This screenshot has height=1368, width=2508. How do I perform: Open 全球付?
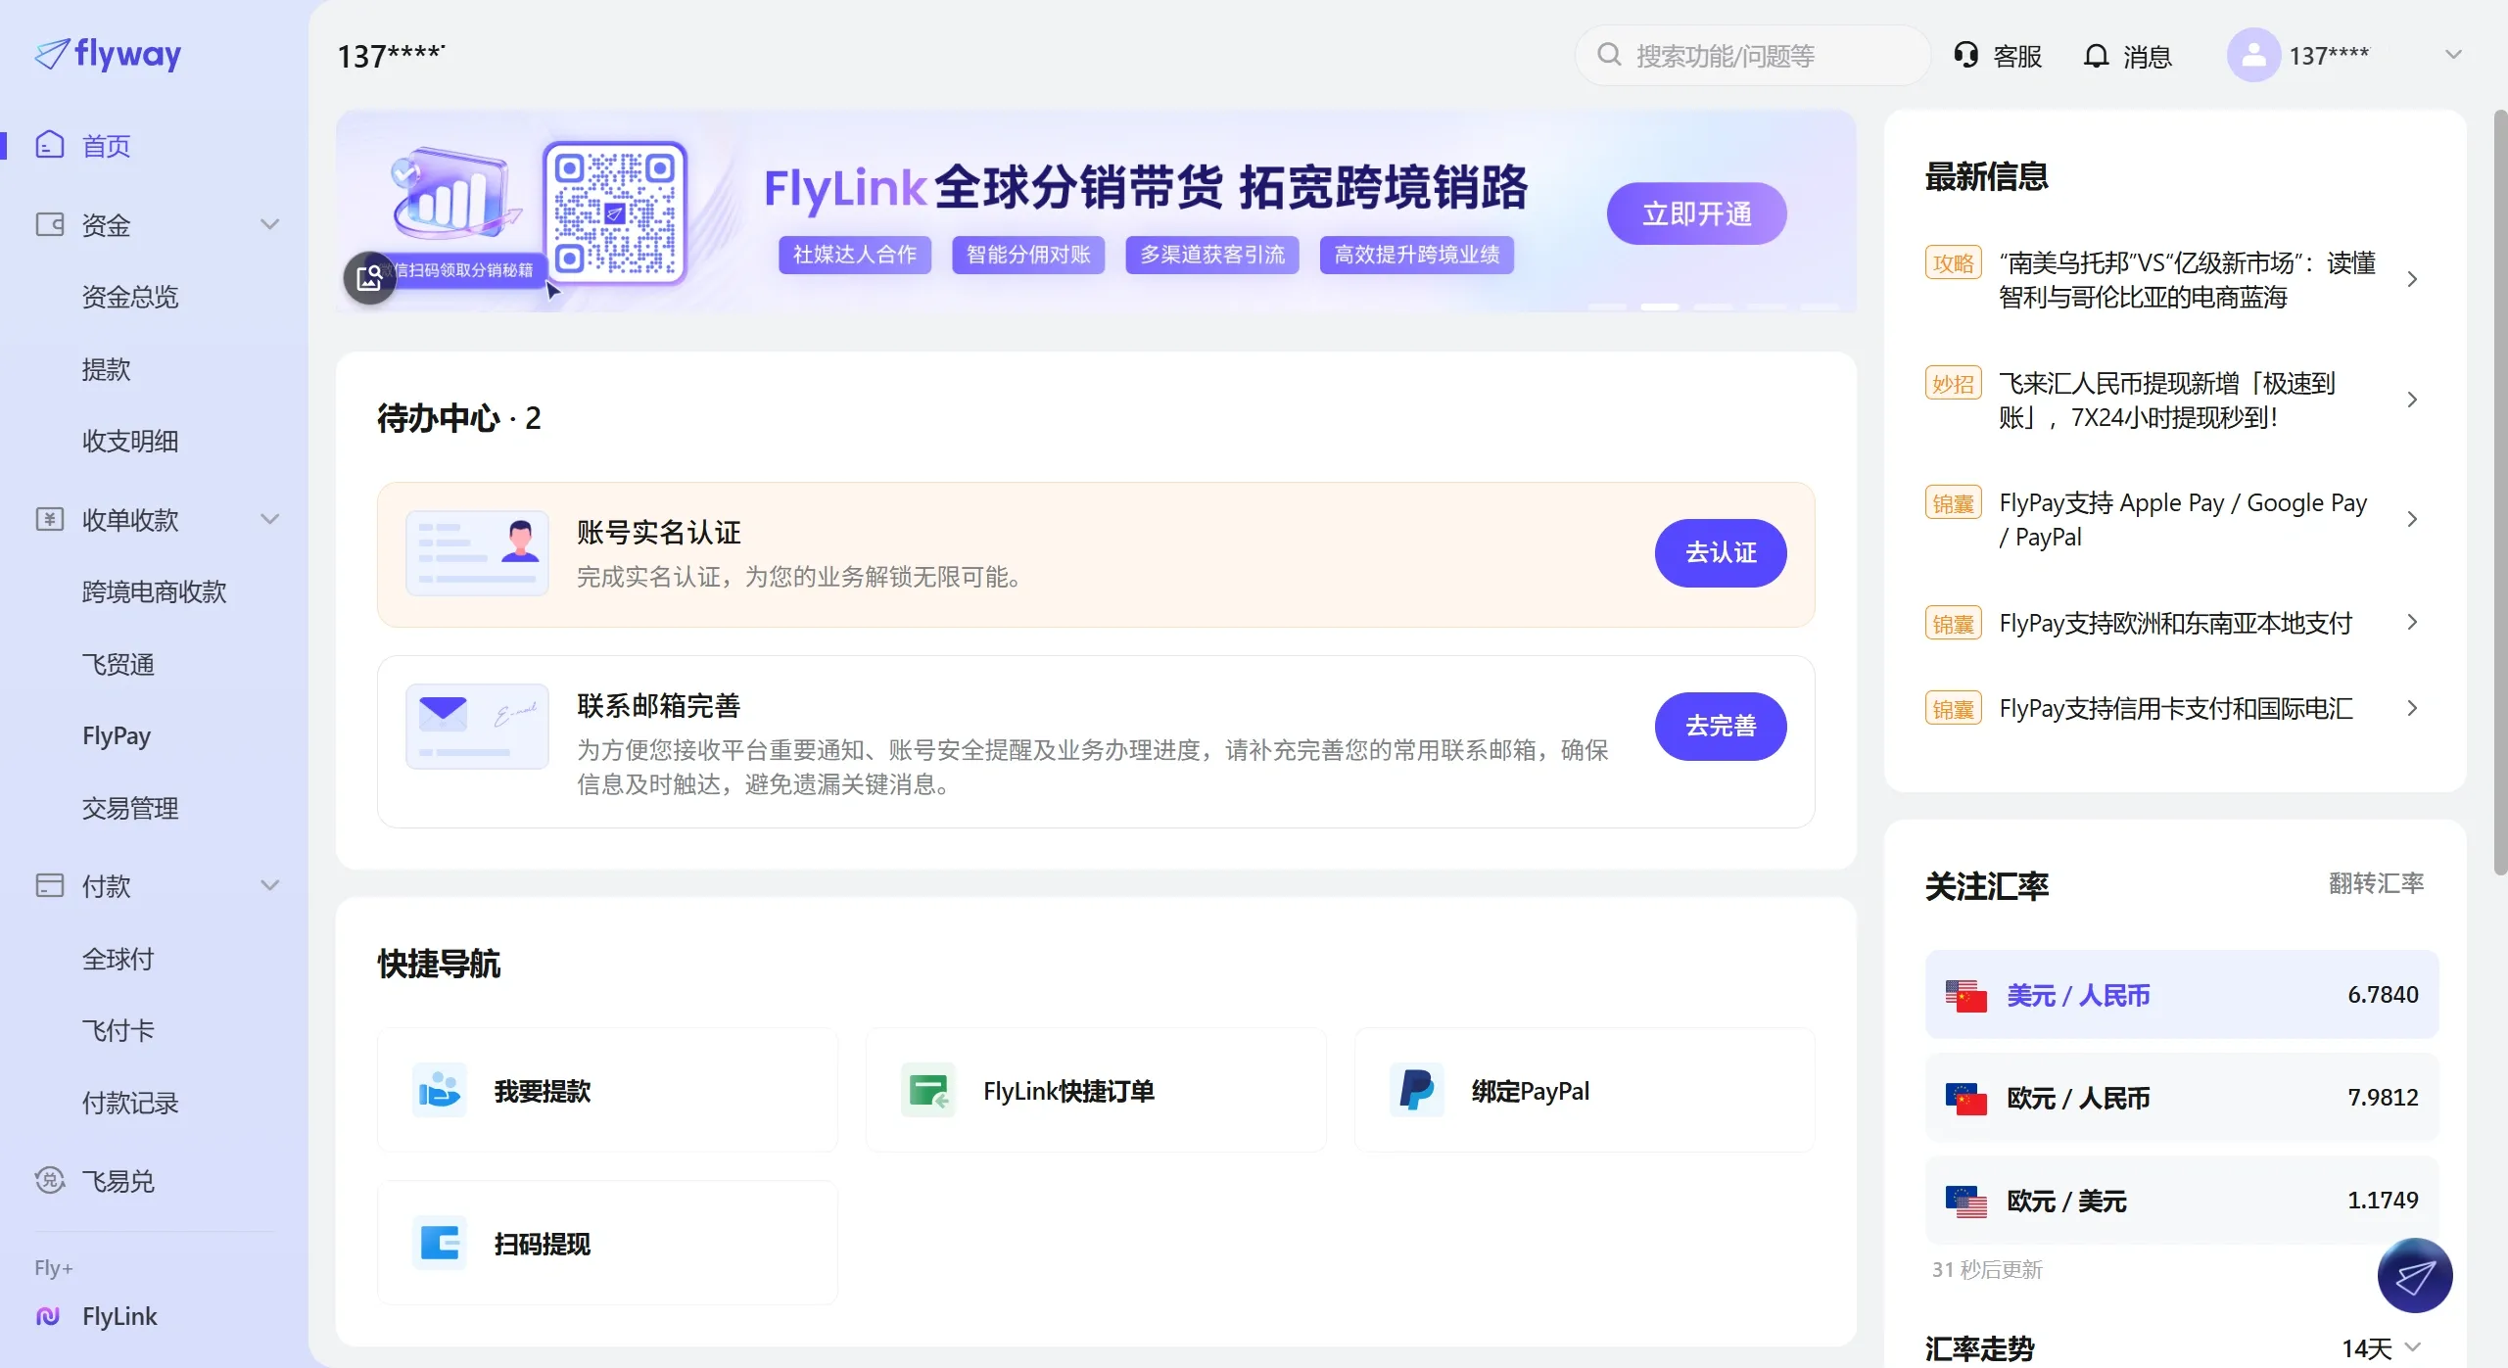[x=118, y=959]
